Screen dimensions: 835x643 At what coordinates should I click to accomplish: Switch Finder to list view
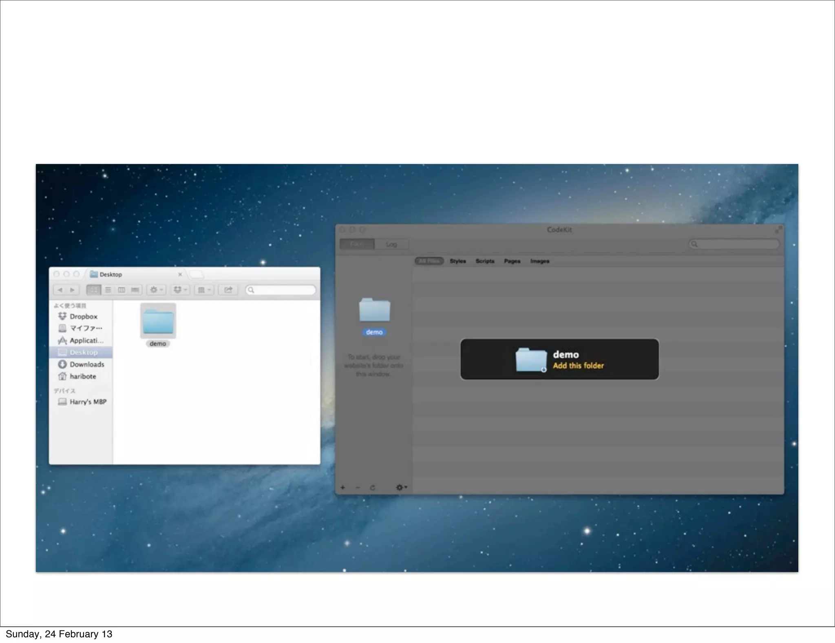point(108,290)
